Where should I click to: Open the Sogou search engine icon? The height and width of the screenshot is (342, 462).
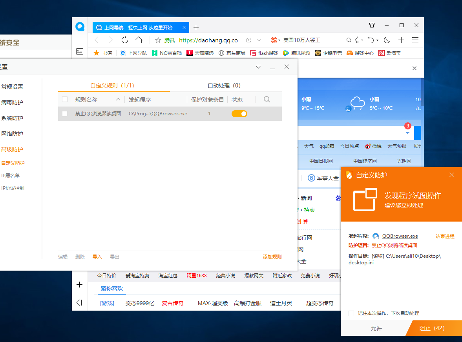274,40
